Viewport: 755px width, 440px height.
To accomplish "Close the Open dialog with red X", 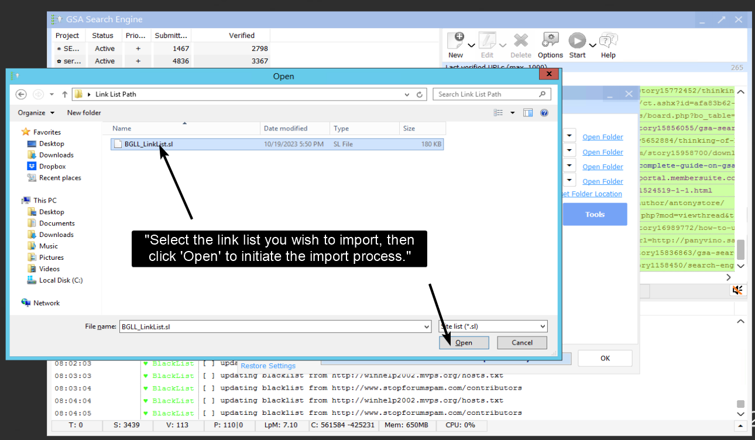I will click(x=548, y=74).
